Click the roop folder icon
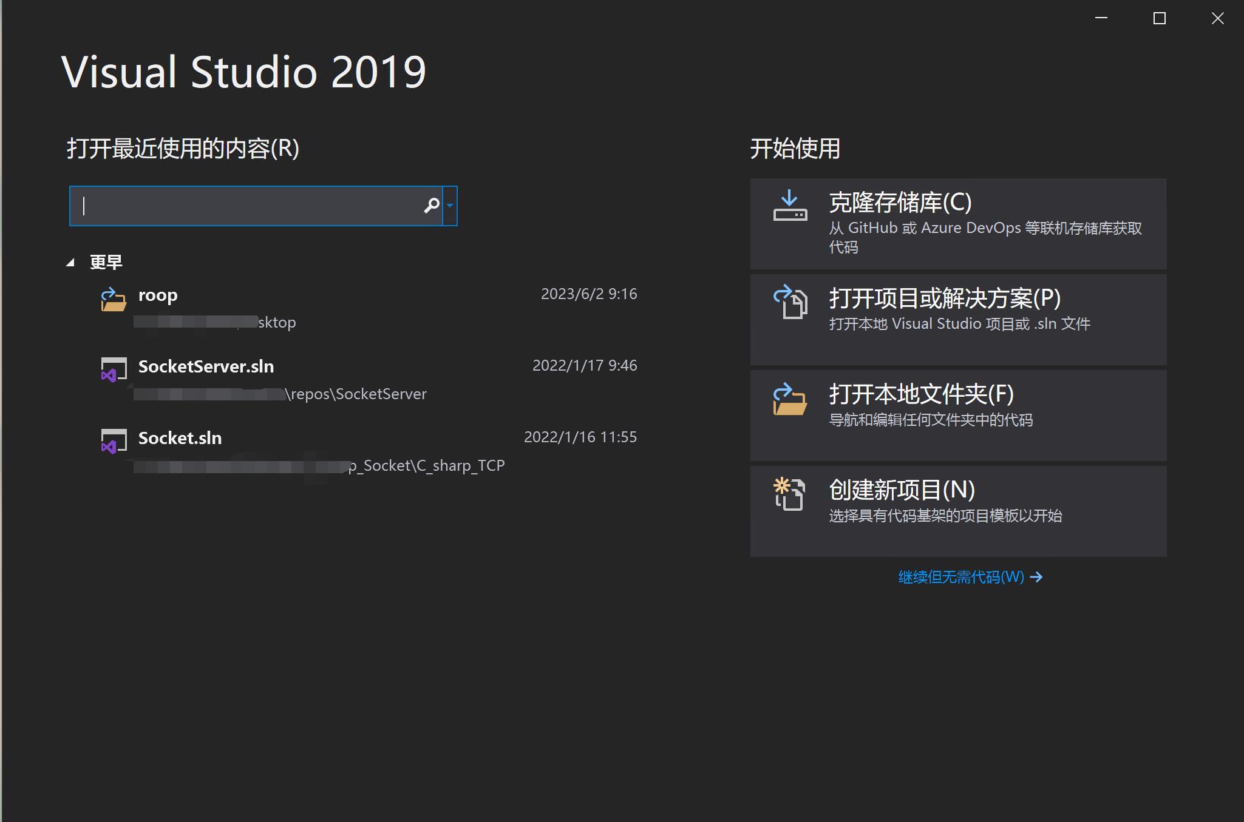This screenshot has width=1244, height=822. (x=114, y=299)
